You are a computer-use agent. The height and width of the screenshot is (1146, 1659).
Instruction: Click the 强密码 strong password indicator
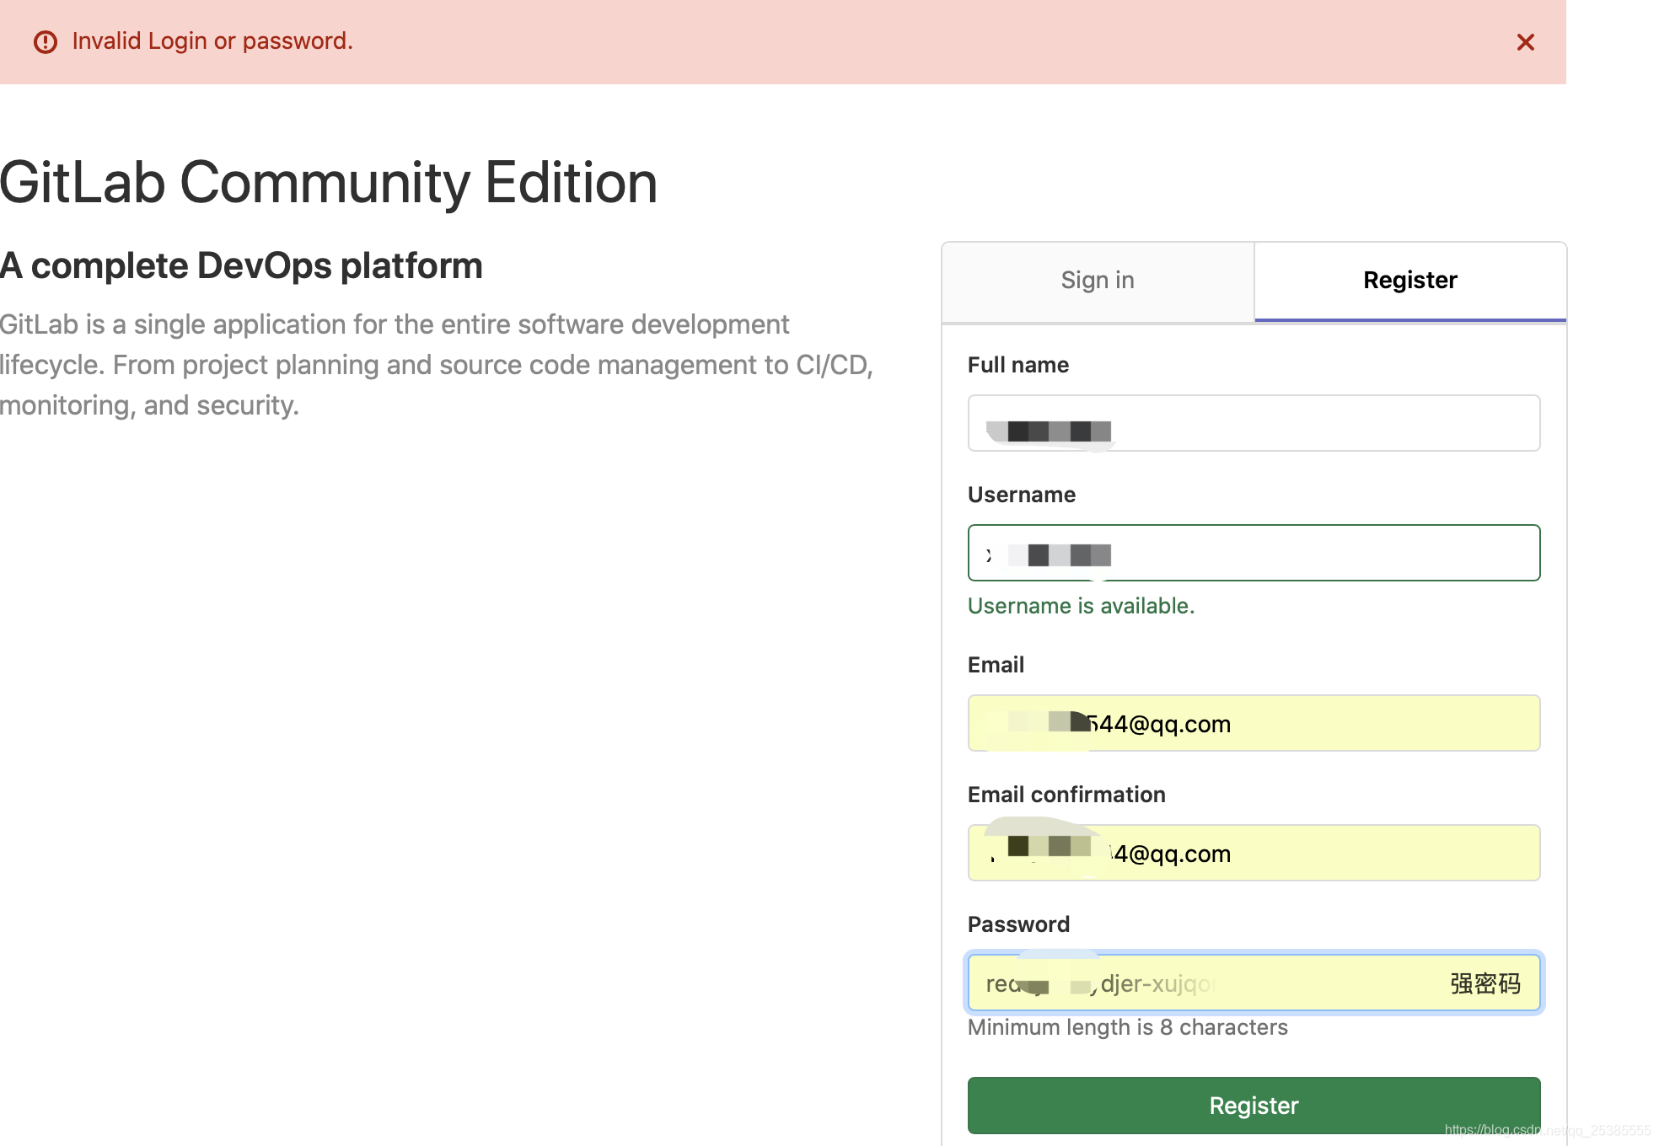point(1485,983)
